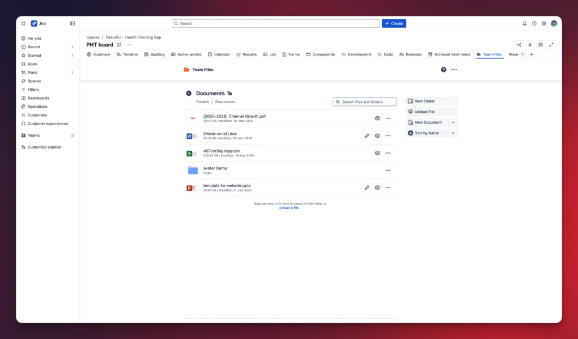This screenshot has height=339, width=578.
Task: Open Team Files help question icon
Action: click(444, 69)
